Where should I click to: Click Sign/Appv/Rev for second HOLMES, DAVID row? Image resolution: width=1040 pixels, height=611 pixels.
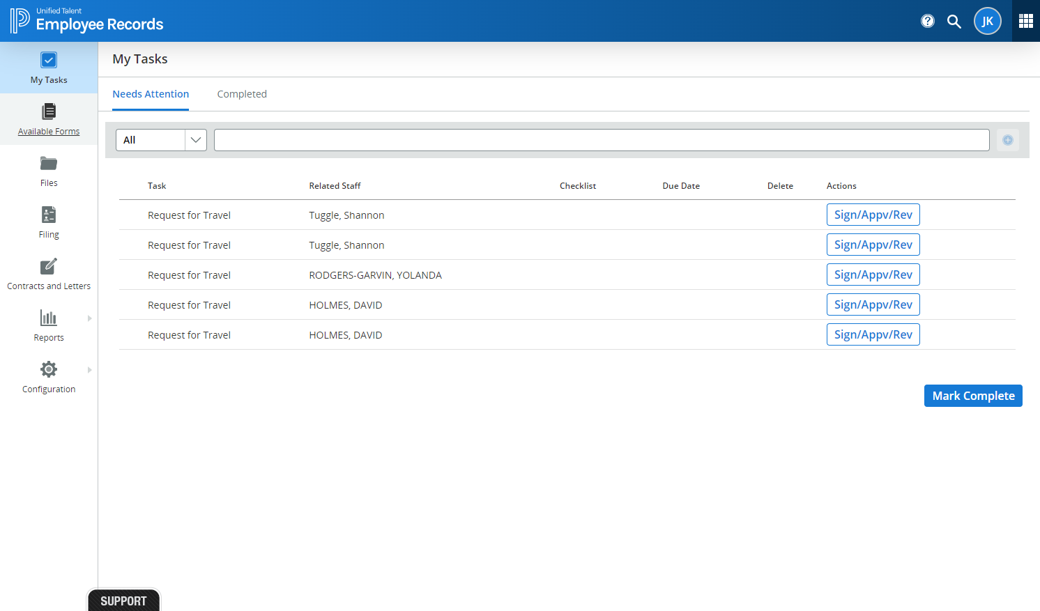tap(873, 334)
